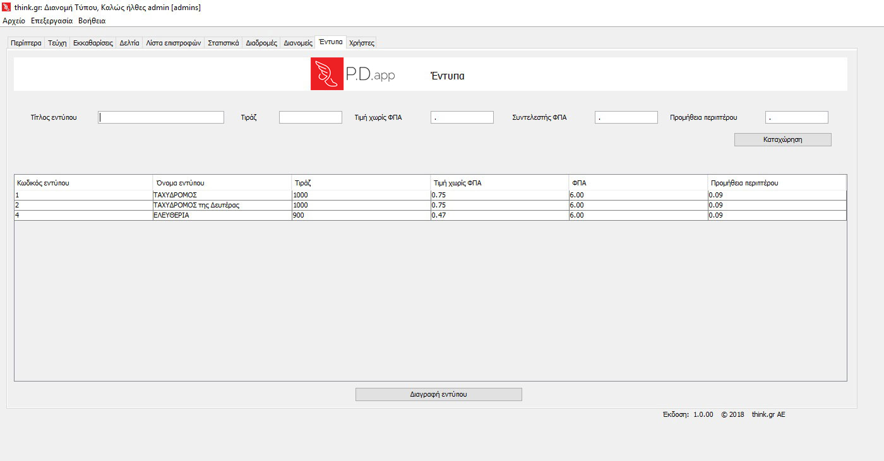Click into the Τιράζ input field

[310, 117]
